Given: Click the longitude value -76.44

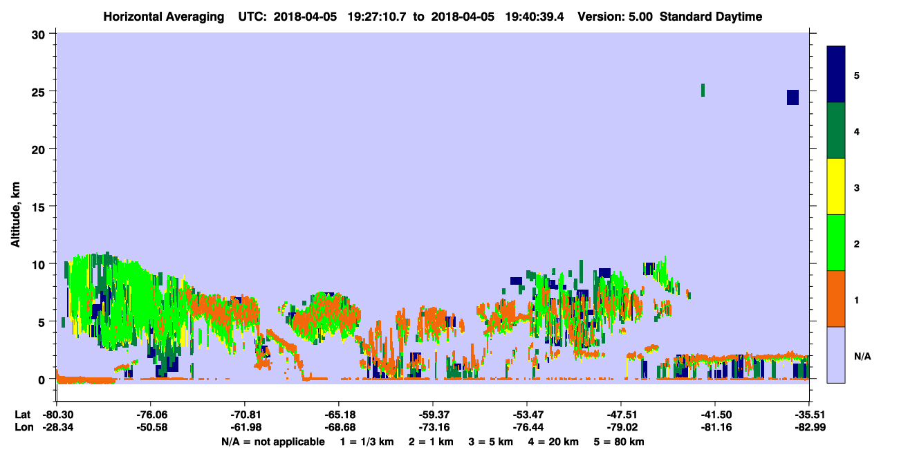Looking at the screenshot, I should 526,428.
